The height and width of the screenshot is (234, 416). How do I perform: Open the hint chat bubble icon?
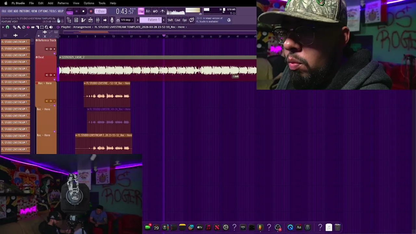192,20
